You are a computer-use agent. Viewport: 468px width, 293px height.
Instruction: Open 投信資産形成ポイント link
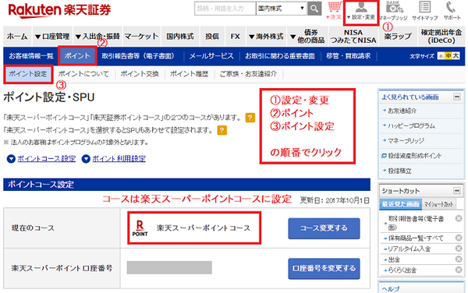click(x=415, y=156)
